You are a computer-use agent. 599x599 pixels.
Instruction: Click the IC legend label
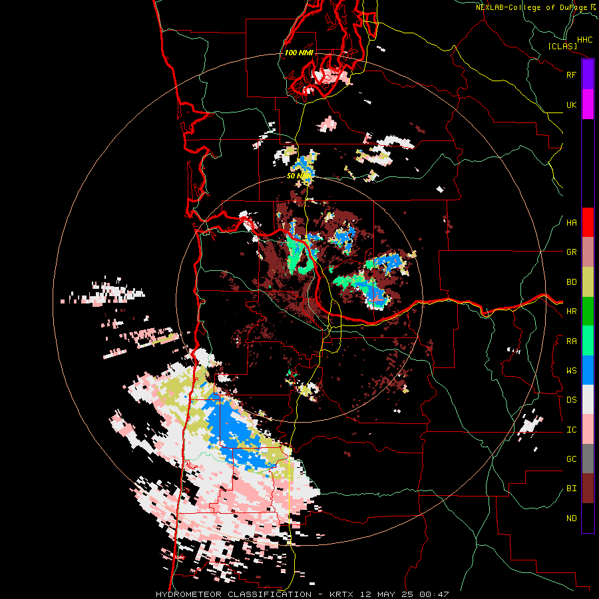(571, 430)
